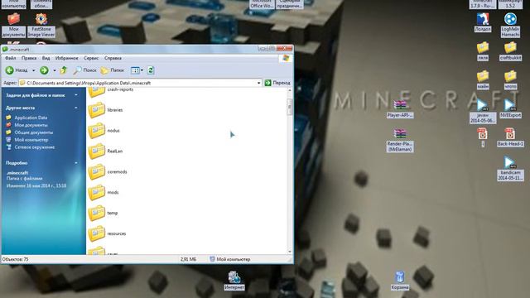
Task: Open the view mode dropdown button
Action: 137,70
